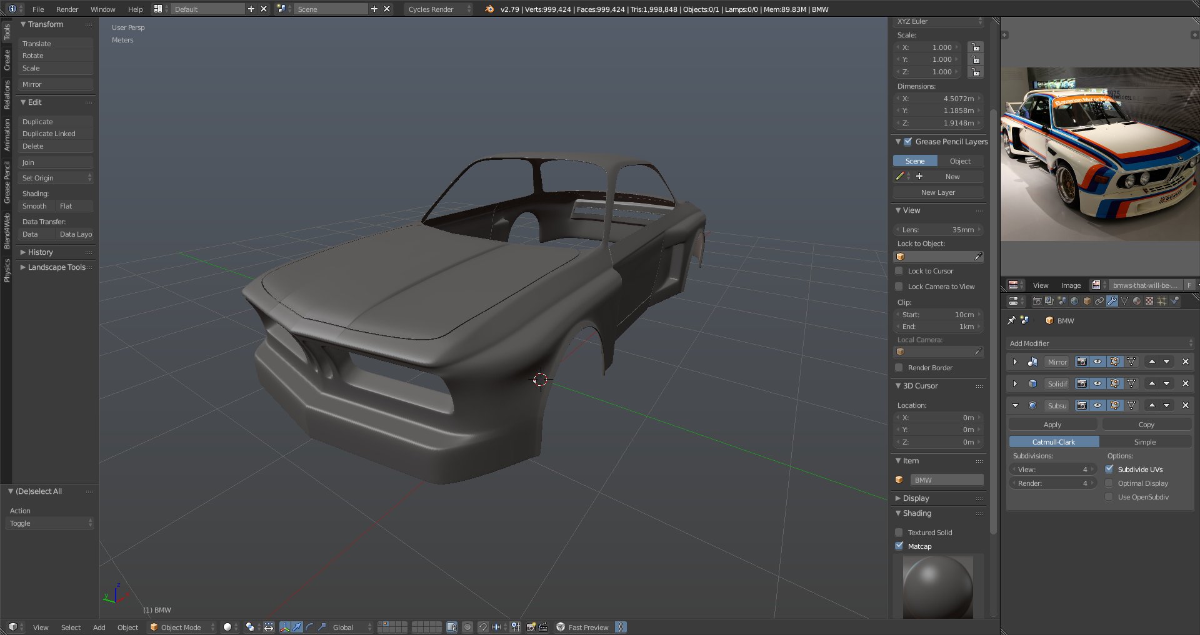Image resolution: width=1200 pixels, height=635 pixels.
Task: Click the Apply button for Subsurf
Action: (1052, 424)
